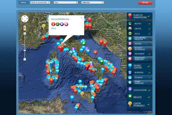The height and width of the screenshot is (115, 172).
Task: Click the Centri Iperbarici yellow pin icon
Action: coord(130,104)
